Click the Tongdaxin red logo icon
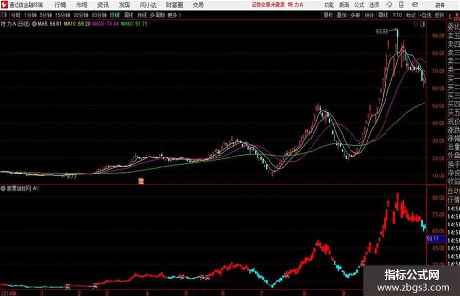The height and width of the screenshot is (296, 460). point(4,5)
